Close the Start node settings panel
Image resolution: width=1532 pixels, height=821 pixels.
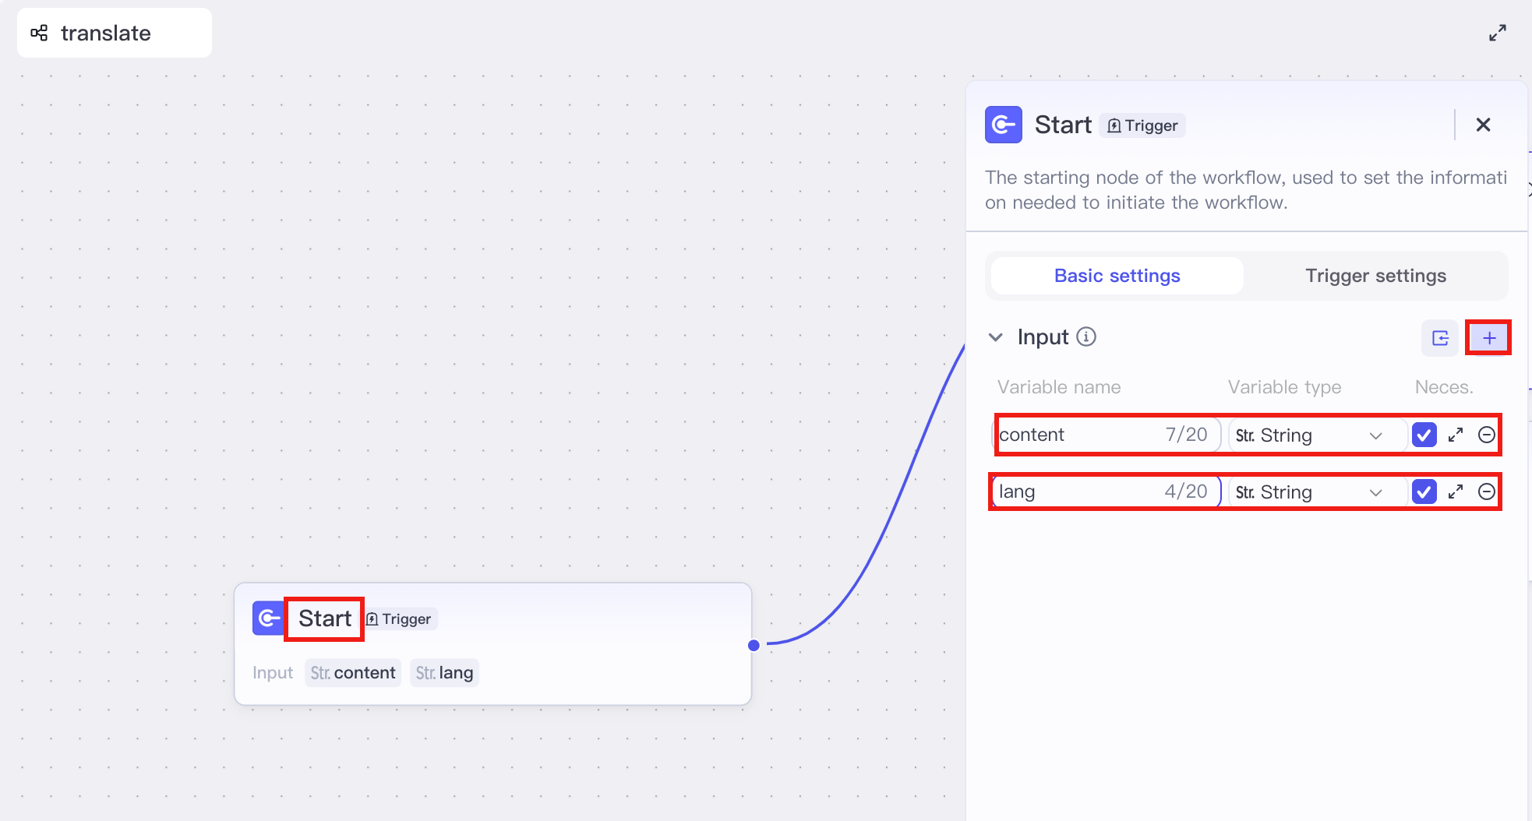point(1484,125)
